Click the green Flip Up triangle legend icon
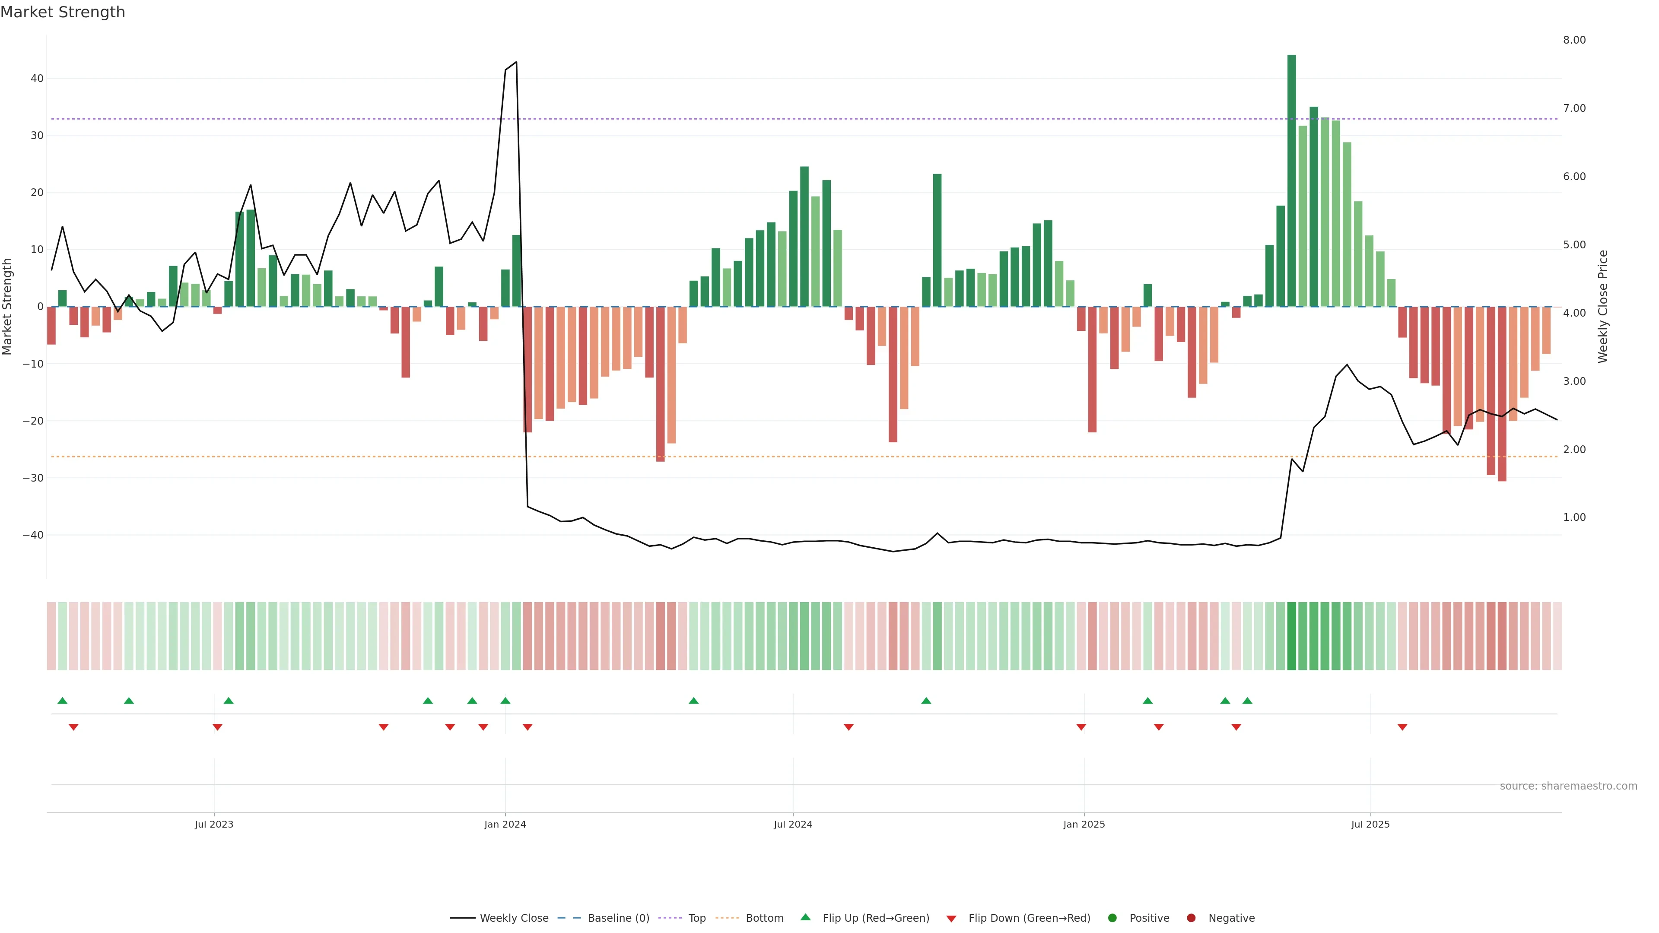The width and height of the screenshot is (1659, 933). [805, 917]
